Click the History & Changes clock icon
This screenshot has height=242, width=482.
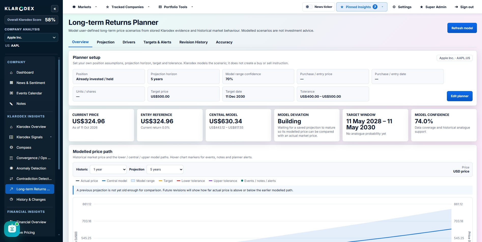tap(11, 199)
